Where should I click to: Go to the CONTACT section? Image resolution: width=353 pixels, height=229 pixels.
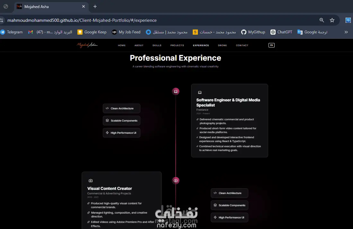[242, 46]
